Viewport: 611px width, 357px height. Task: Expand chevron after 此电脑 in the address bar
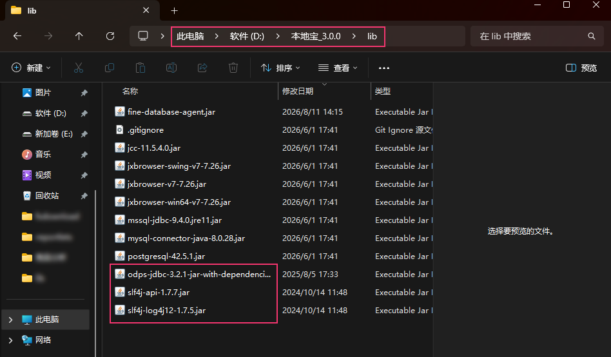pyautogui.click(x=217, y=36)
